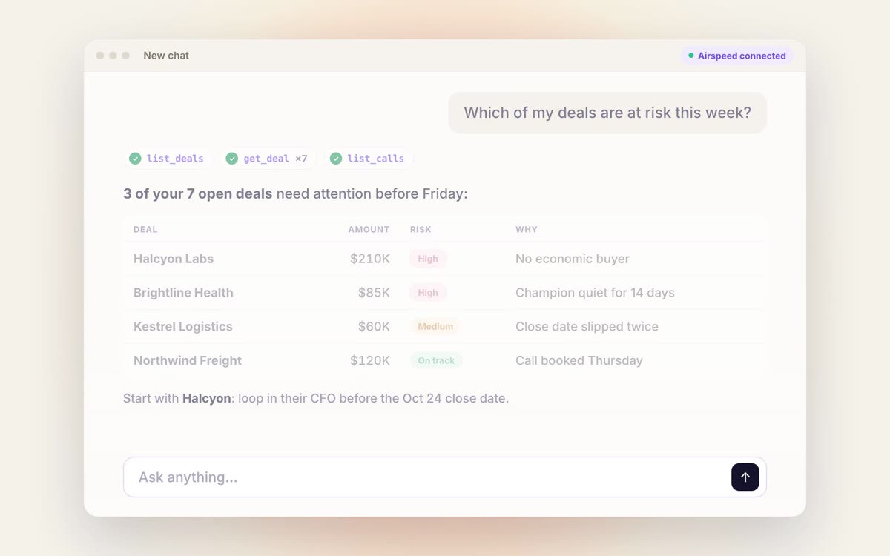This screenshot has height=556, width=890.
Task: Click the Medium risk badge for Kestrel Logistics
Action: [435, 327]
